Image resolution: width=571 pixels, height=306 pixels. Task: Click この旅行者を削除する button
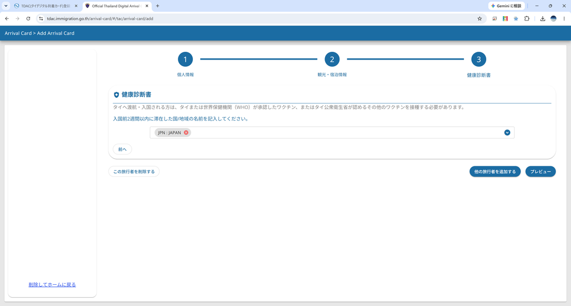[x=134, y=171]
